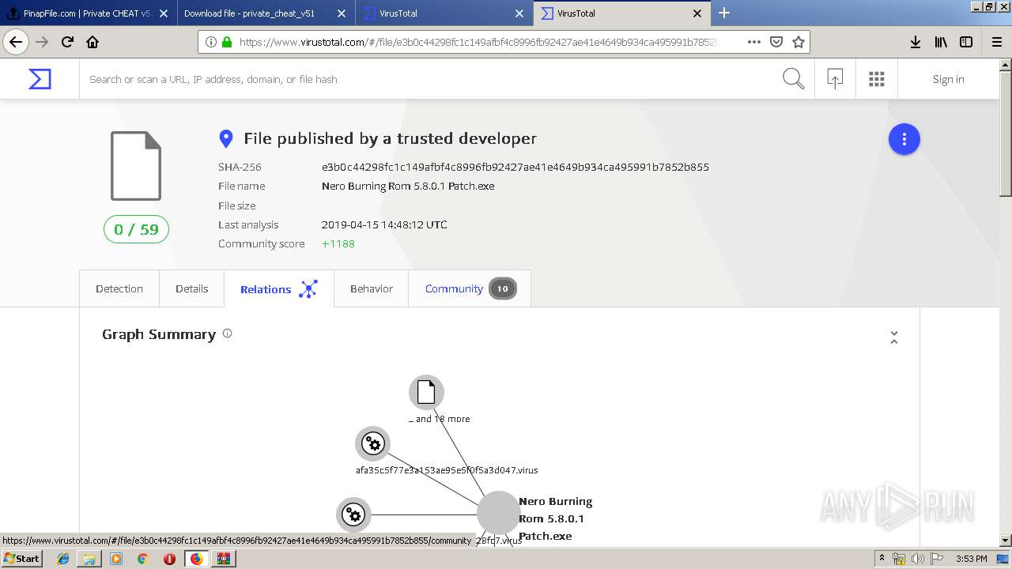This screenshot has height=569, width=1012.
Task: Open the Firefox downloads arrow
Action: (916, 42)
